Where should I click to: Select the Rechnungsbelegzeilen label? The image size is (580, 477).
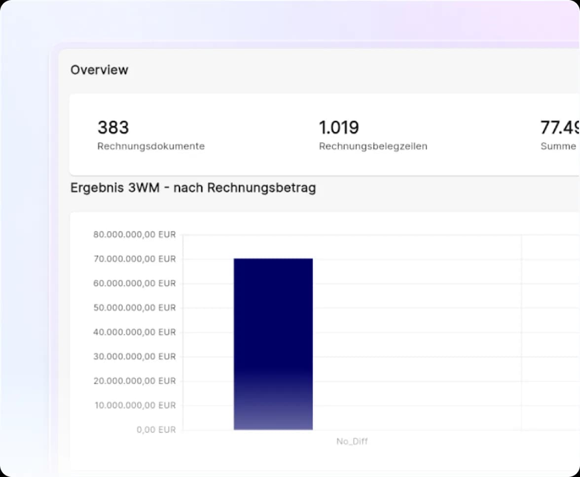373,146
